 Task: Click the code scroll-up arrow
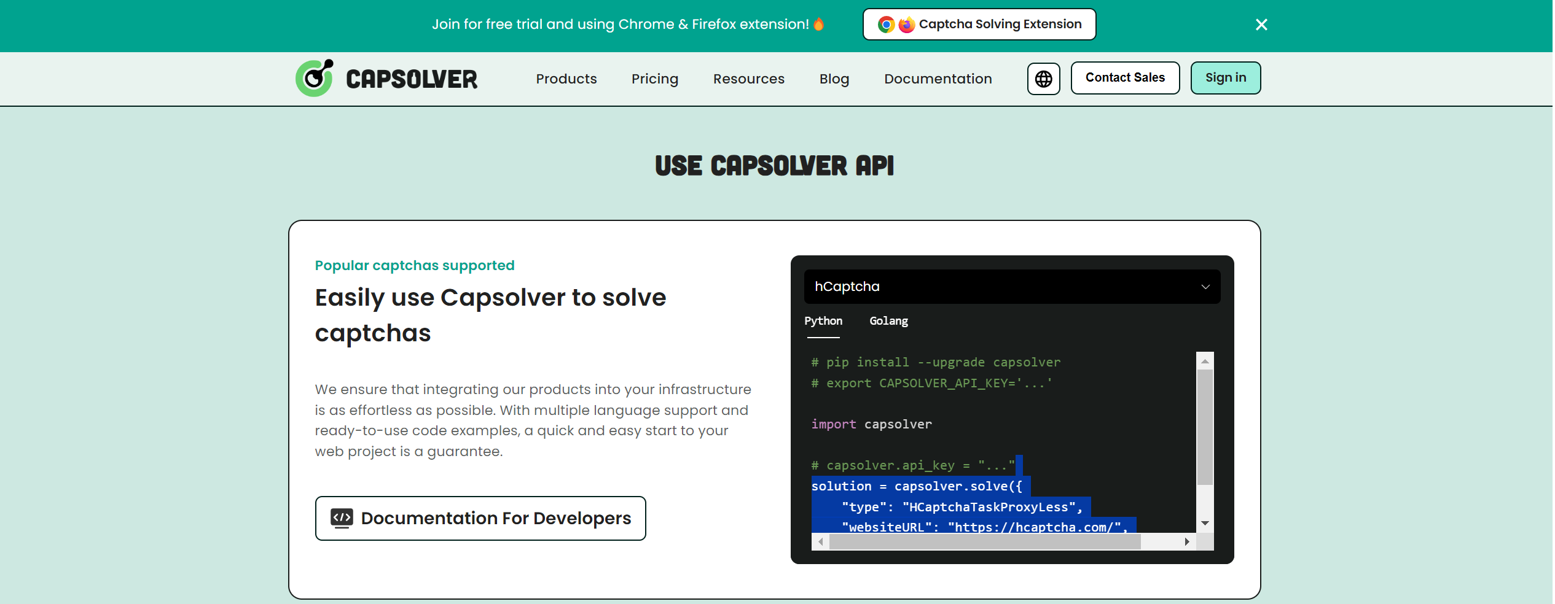pos(1205,361)
